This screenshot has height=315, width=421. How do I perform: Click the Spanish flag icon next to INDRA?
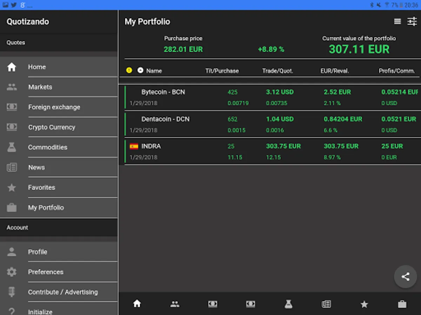[x=134, y=146]
